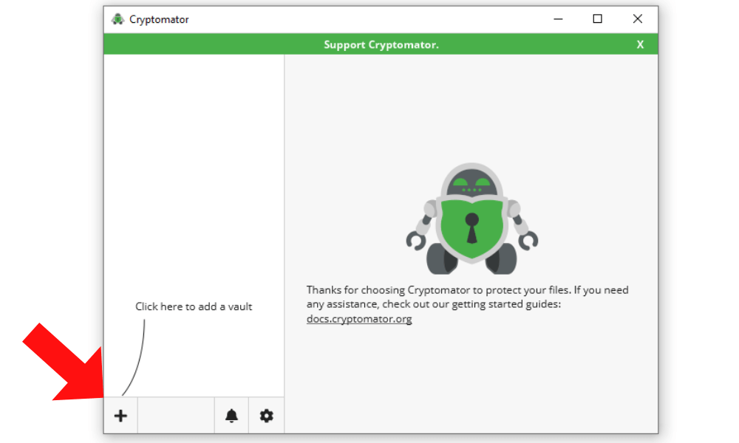Close the Cryptomator window
Viewport: 739px width, 443px height.
tap(638, 19)
